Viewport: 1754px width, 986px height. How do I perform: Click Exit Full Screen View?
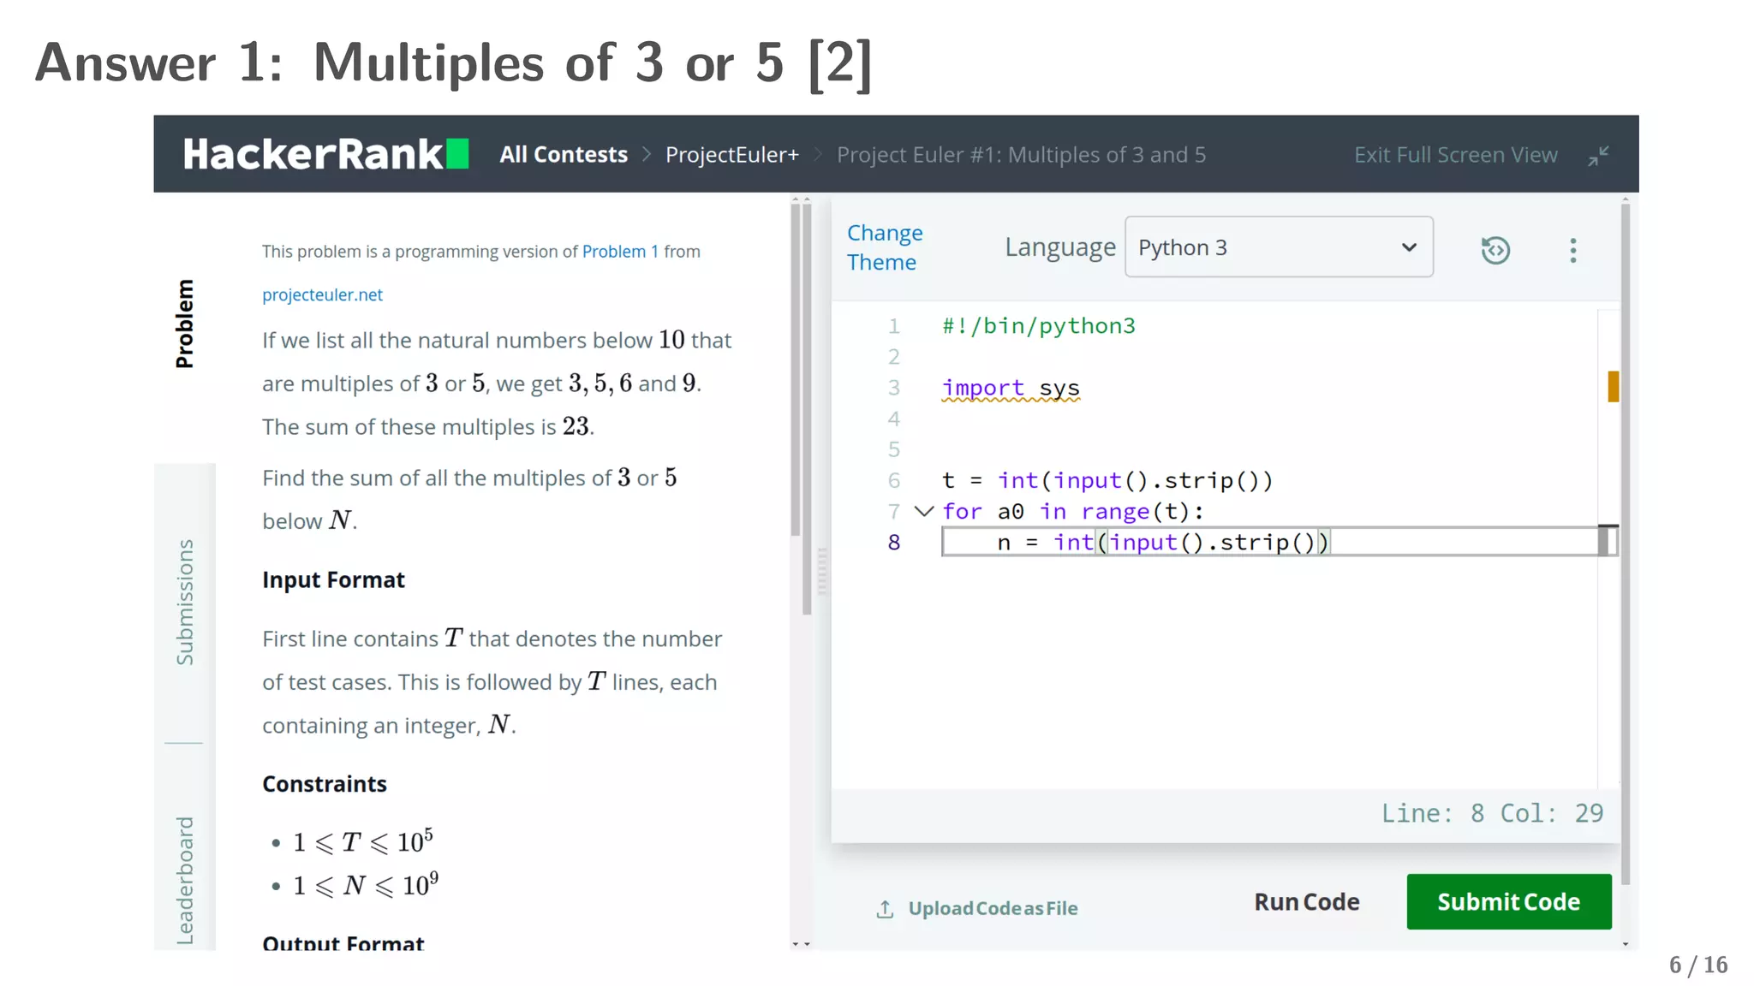click(1455, 155)
